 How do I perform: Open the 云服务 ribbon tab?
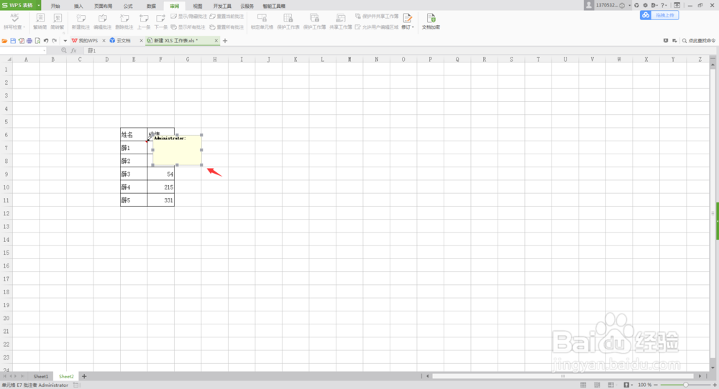(x=247, y=6)
